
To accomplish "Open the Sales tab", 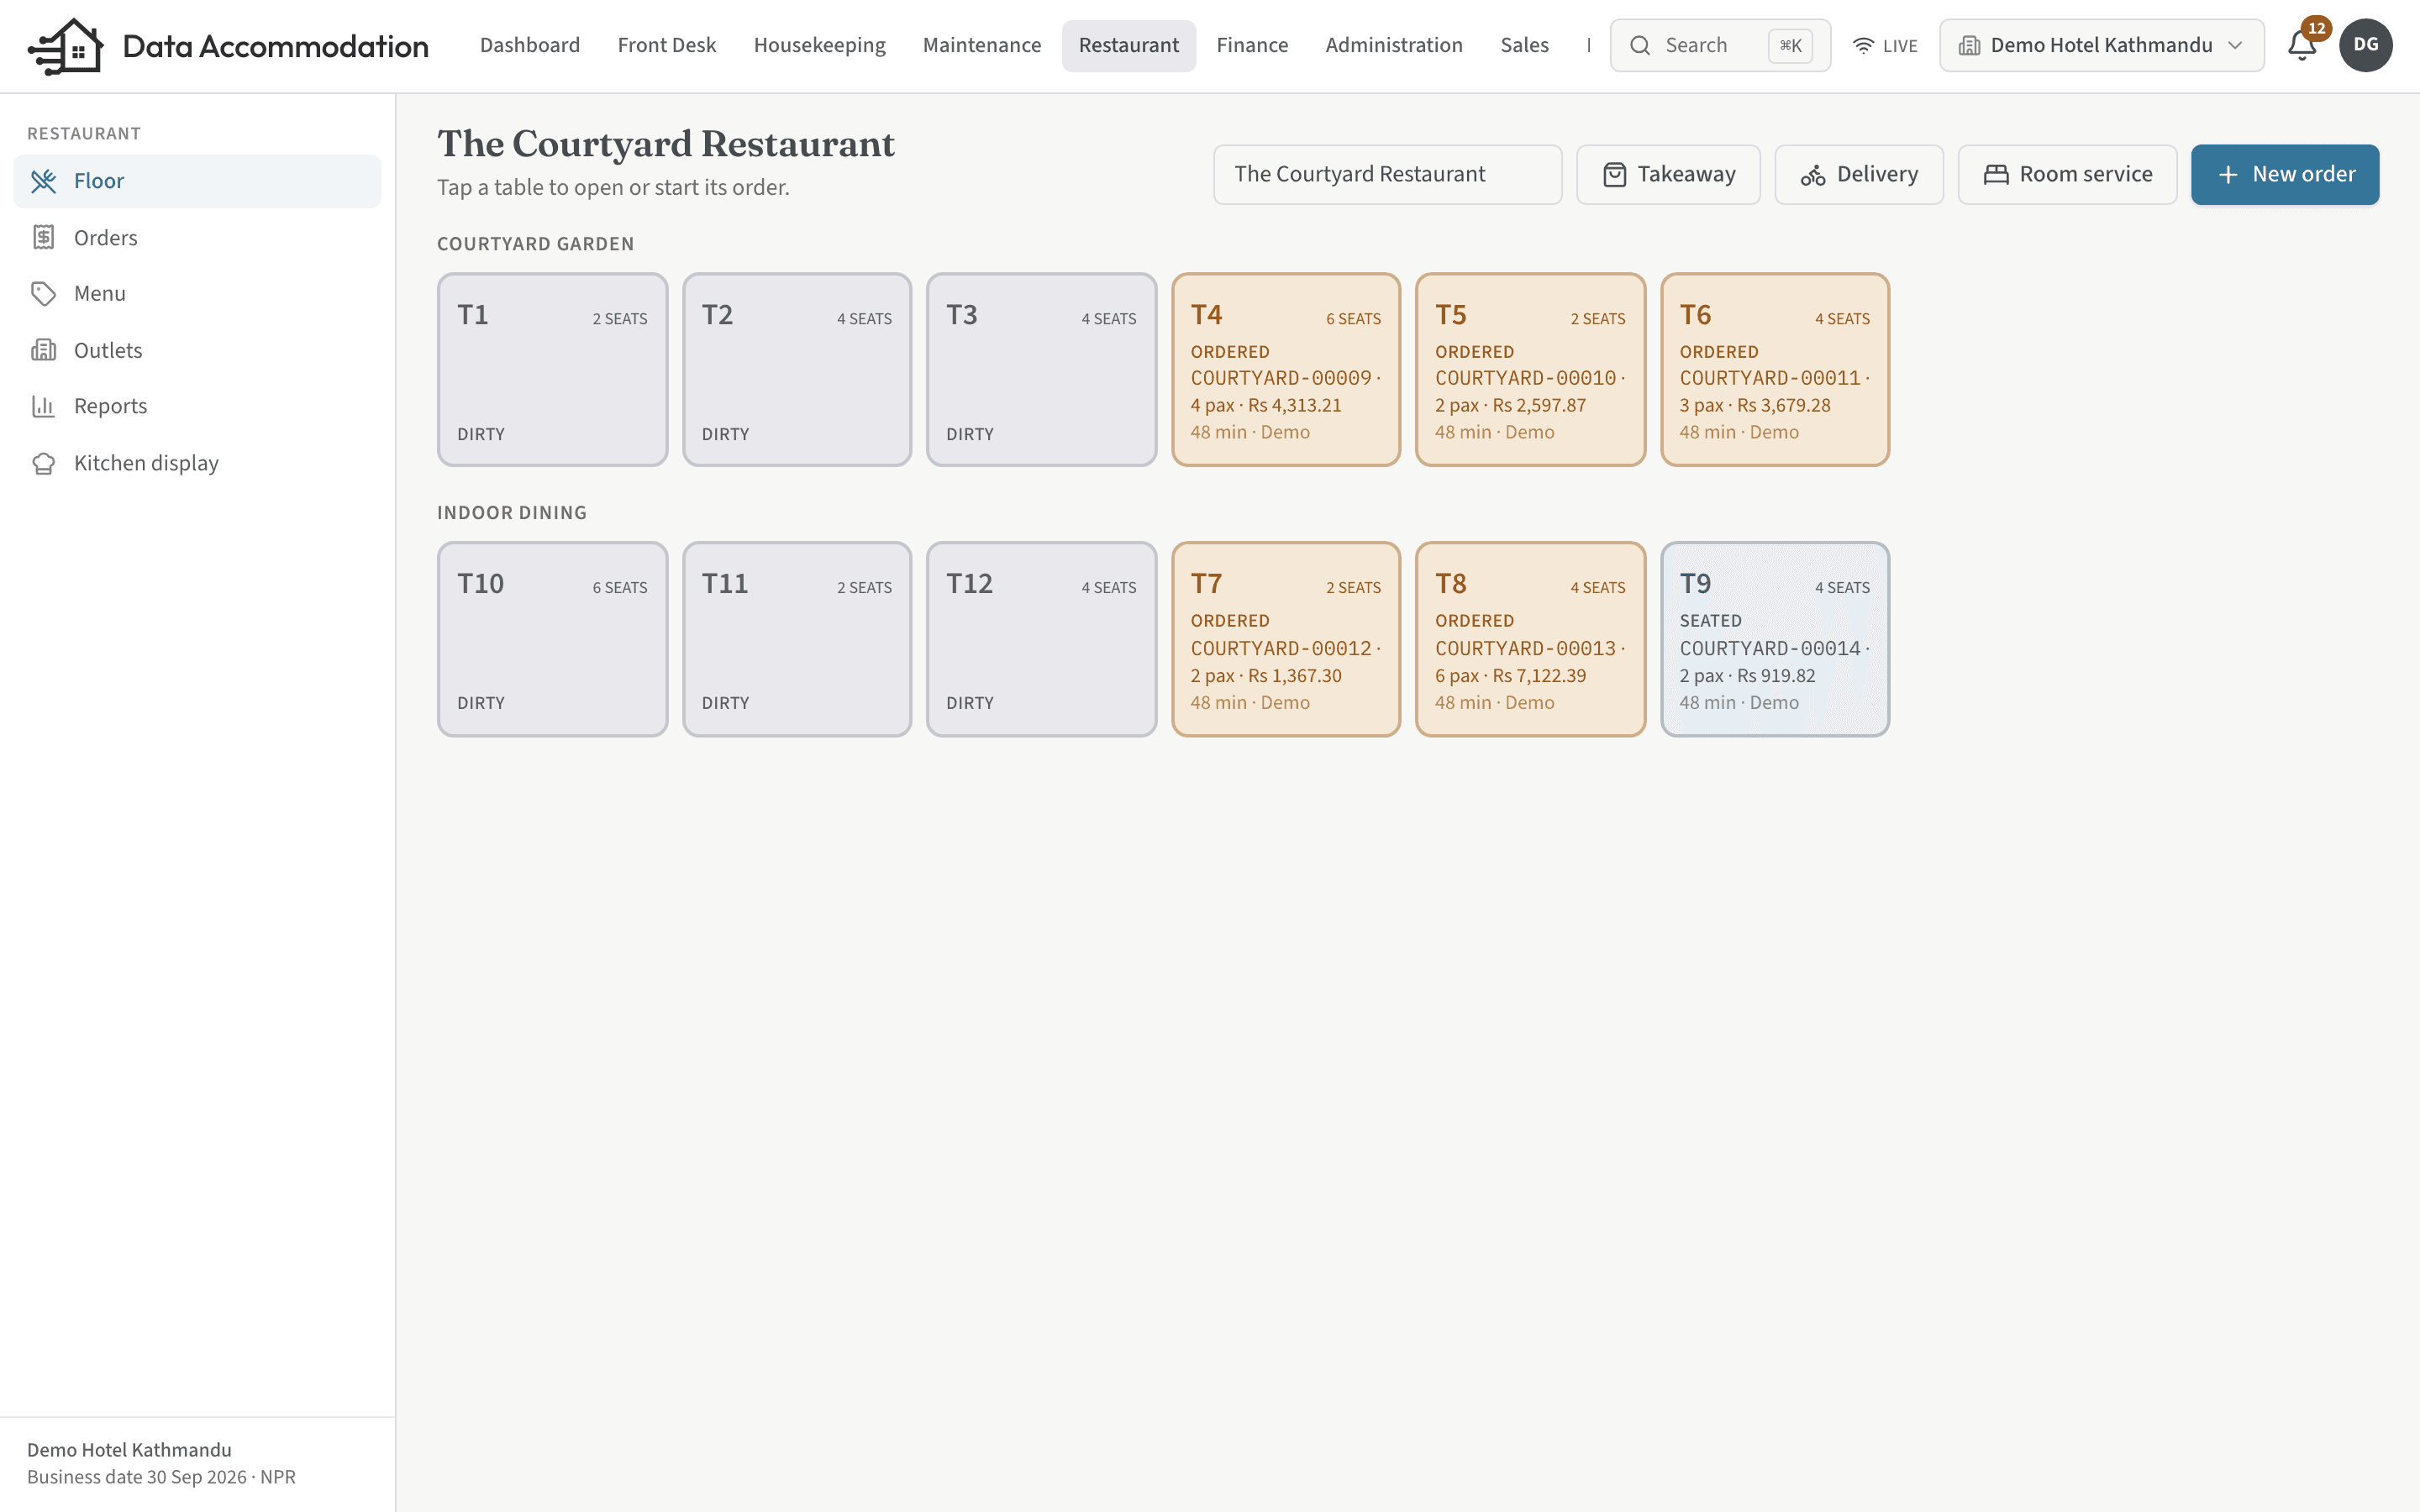I will pyautogui.click(x=1524, y=45).
